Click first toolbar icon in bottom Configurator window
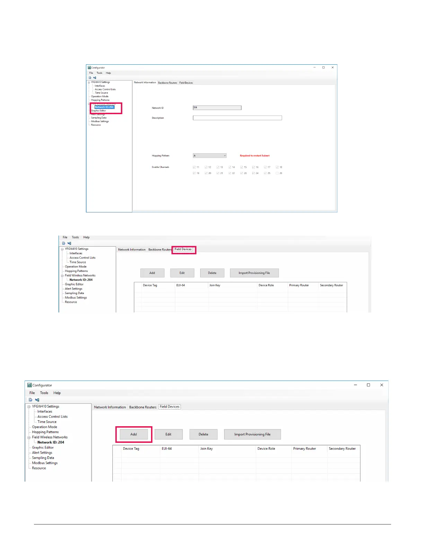 coord(30,400)
